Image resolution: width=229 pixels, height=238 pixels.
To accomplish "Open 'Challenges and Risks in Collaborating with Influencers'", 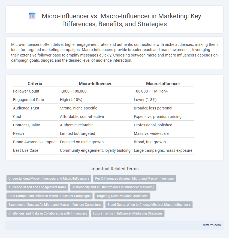I will 48,213.
